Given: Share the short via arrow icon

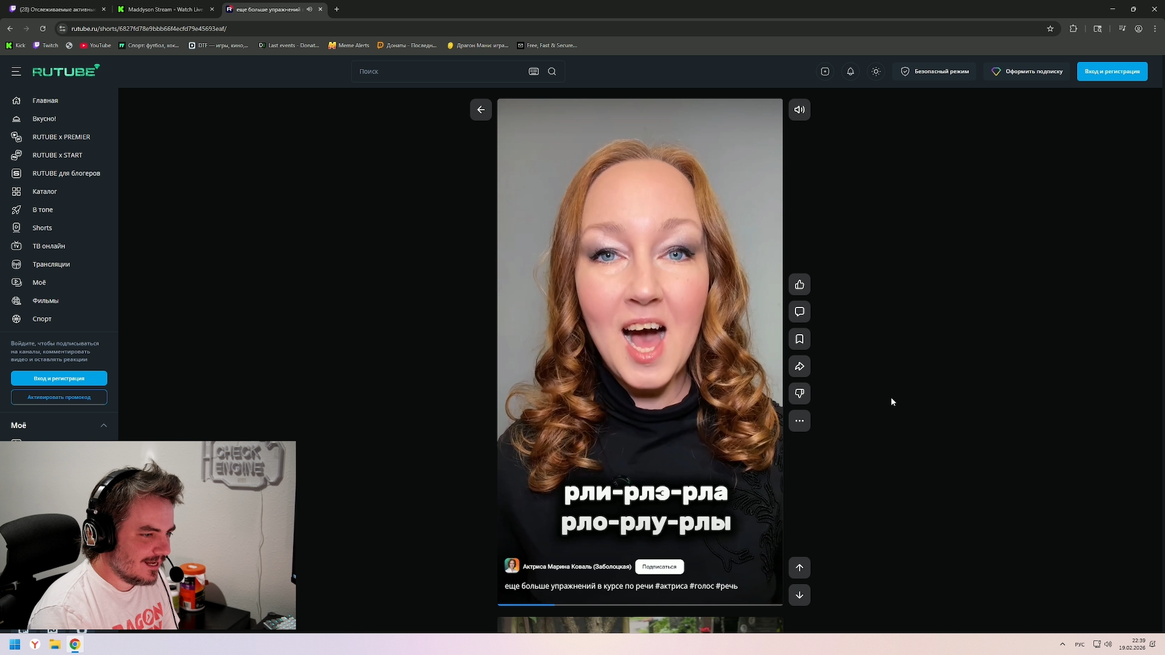Looking at the screenshot, I should (x=799, y=366).
